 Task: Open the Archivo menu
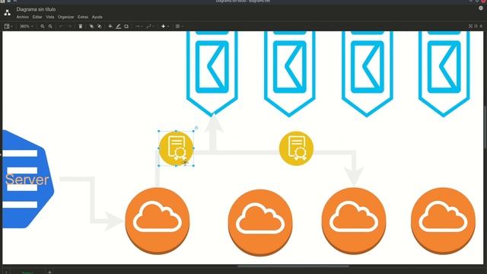[x=22, y=17]
